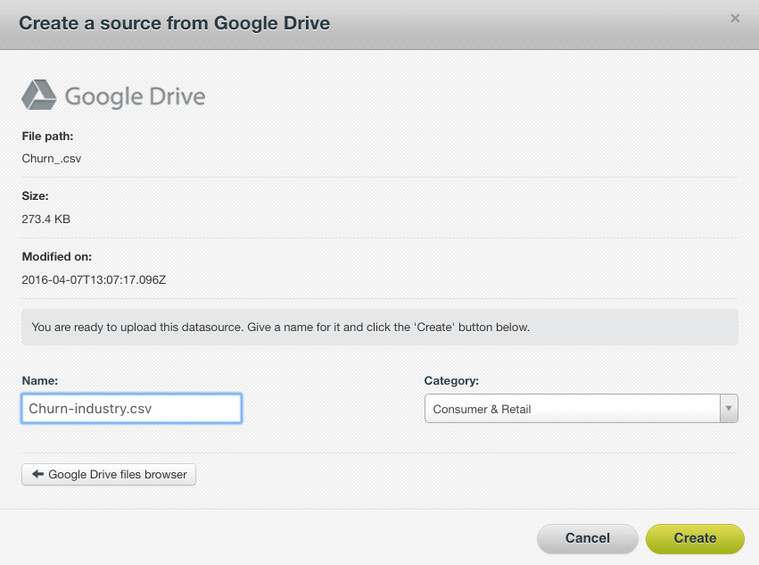Return to Google Drive files browser
The image size is (759, 565).
tap(109, 474)
